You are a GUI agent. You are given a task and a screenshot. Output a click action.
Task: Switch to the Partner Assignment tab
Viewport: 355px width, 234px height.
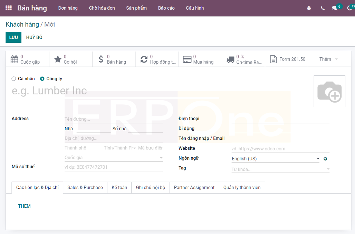coord(194,188)
